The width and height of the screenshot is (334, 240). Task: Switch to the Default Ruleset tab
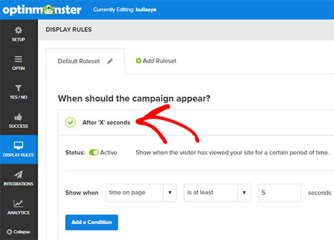click(x=85, y=61)
